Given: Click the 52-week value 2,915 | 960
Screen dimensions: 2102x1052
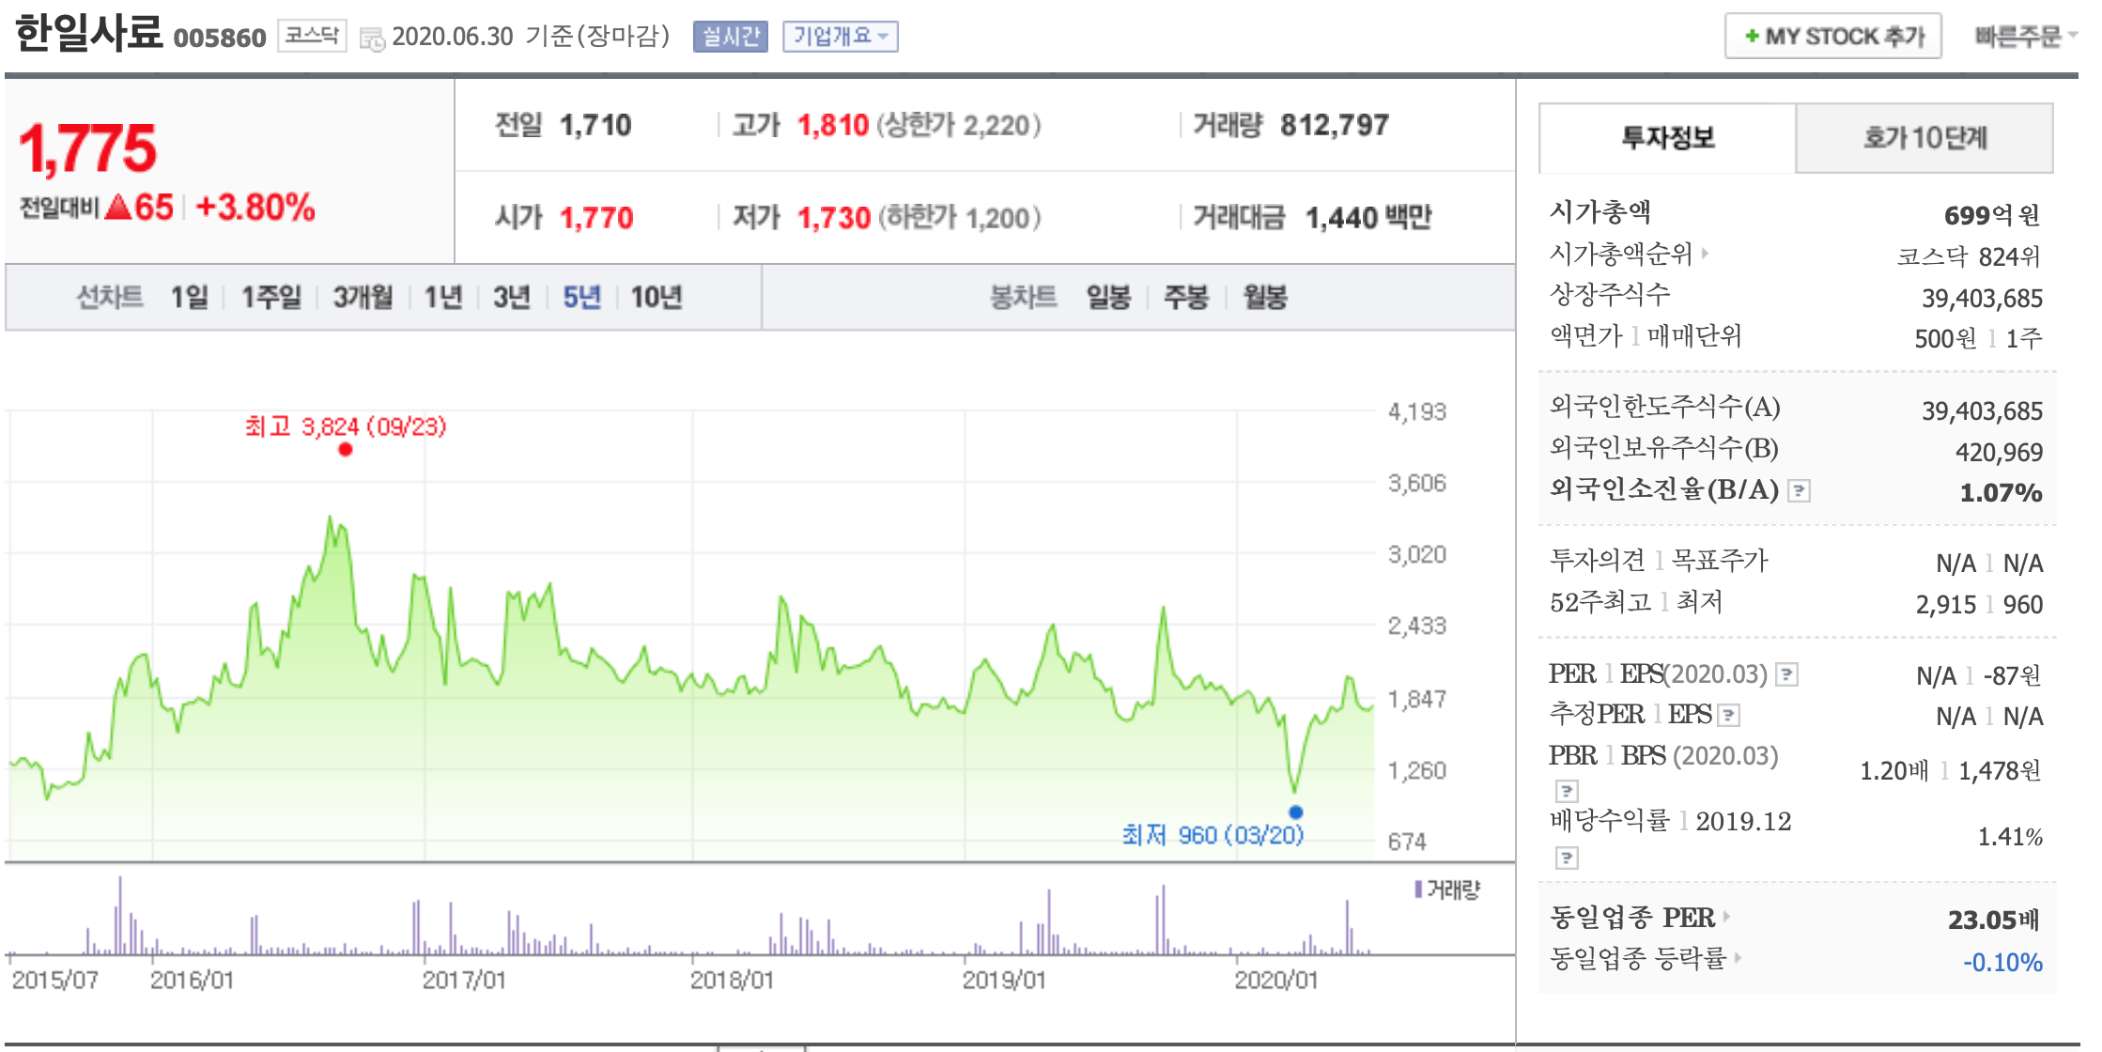Looking at the screenshot, I should click(x=1979, y=605).
